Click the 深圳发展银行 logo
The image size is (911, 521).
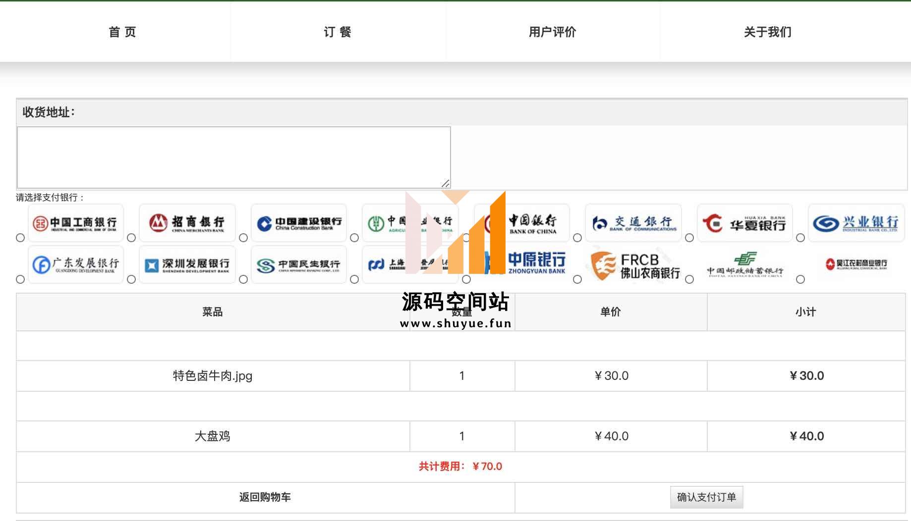click(187, 264)
